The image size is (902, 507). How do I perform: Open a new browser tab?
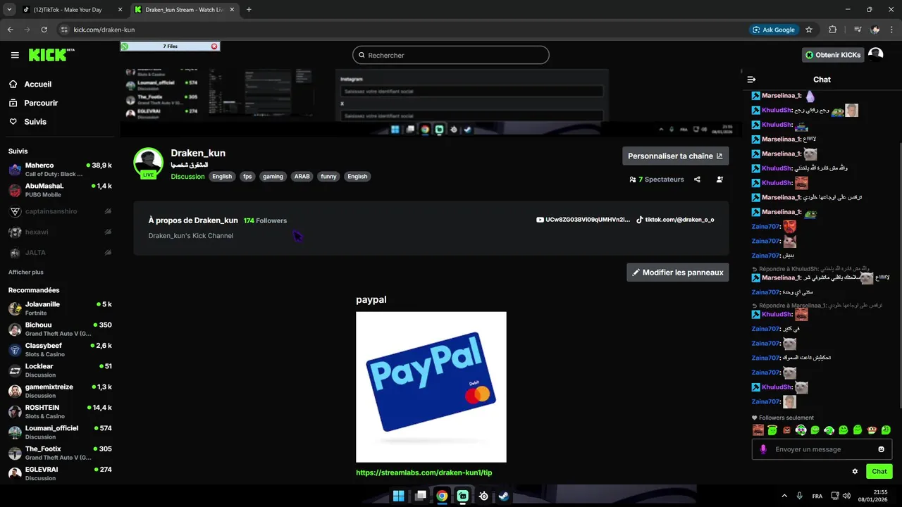pyautogui.click(x=249, y=10)
